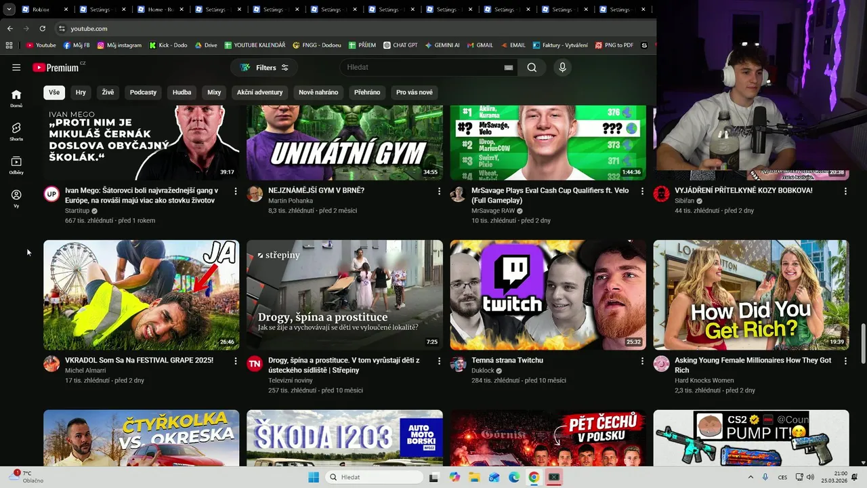
Task: Select the Akční adventury chip
Action: pos(259,92)
